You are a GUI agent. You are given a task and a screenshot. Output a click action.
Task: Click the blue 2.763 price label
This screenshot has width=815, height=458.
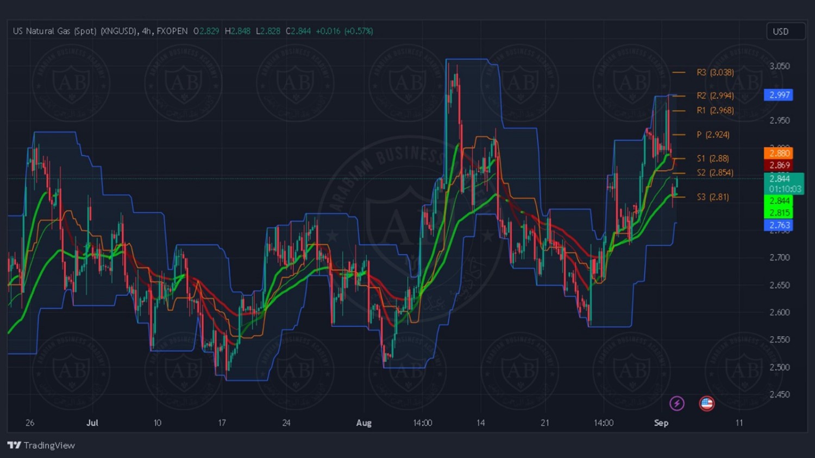[779, 225]
